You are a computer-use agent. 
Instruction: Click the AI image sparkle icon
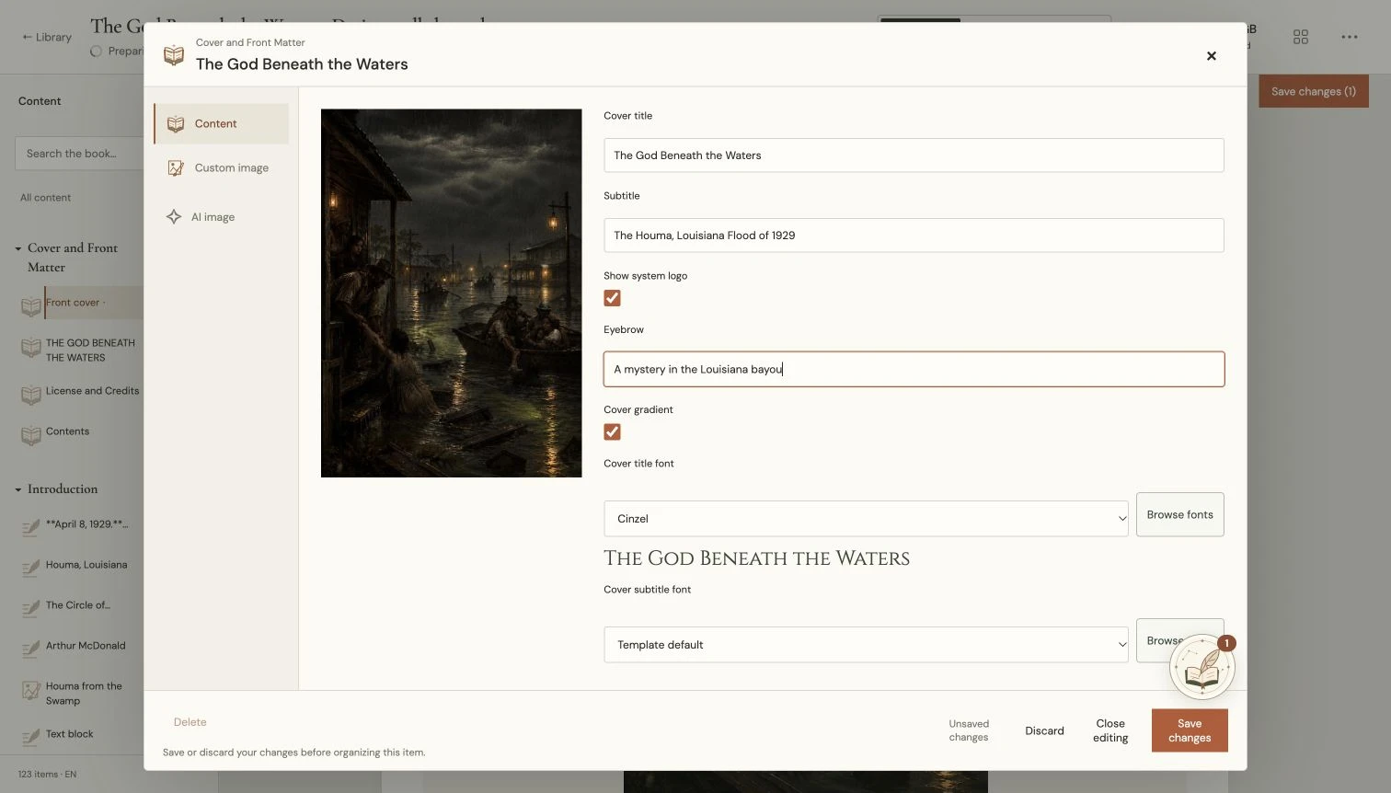(174, 217)
